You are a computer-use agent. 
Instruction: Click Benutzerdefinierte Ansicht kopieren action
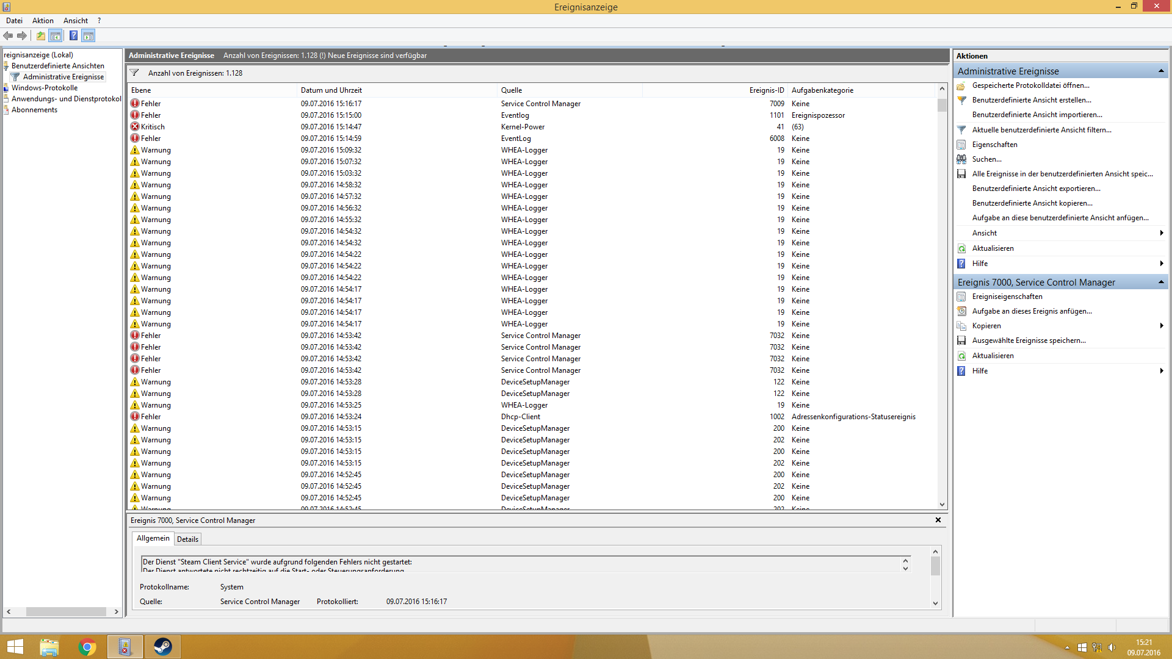click(x=1032, y=203)
